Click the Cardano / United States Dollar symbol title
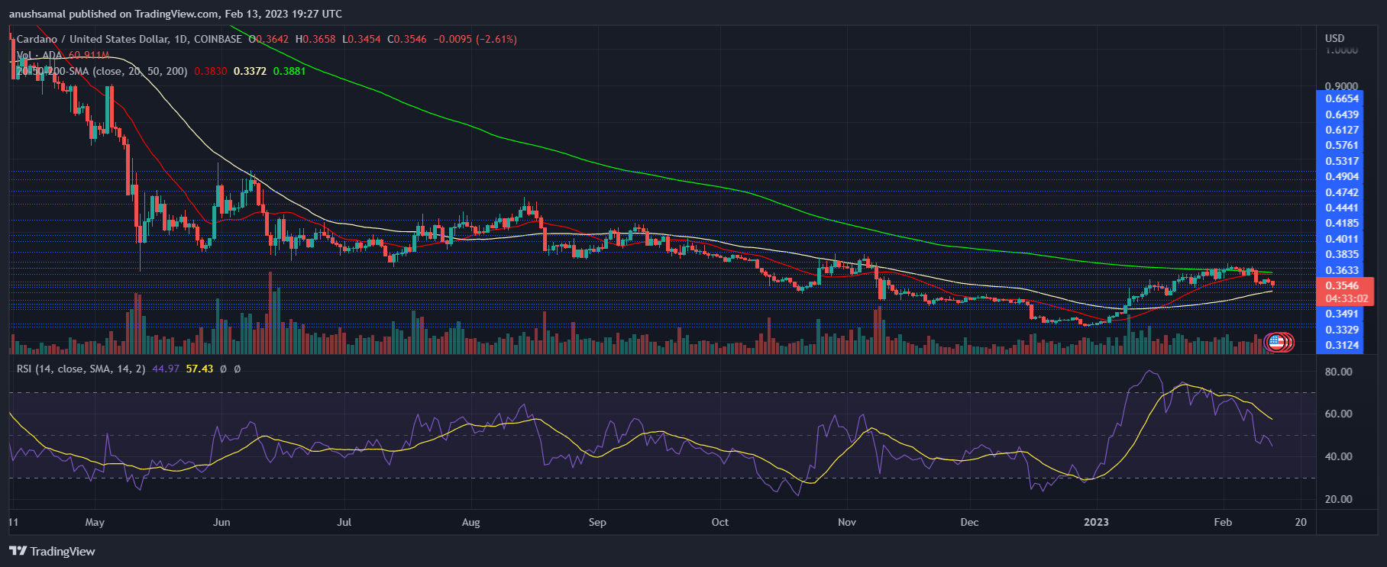Viewport: 1387px width, 567px height. pos(128,39)
